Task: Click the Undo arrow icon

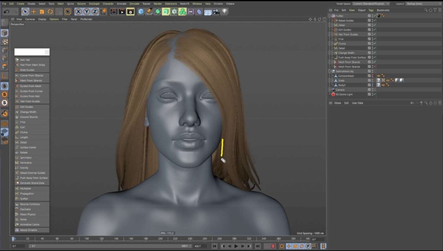Action: pyautogui.click(x=6, y=12)
